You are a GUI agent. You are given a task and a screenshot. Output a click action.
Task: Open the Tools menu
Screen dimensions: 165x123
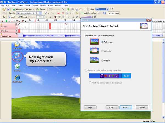(x=50, y=5)
